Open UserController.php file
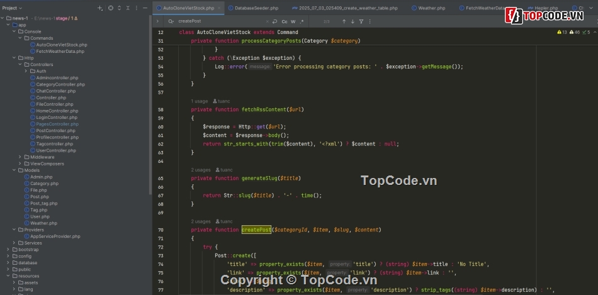The width and height of the screenshot is (598, 295). tap(53, 150)
